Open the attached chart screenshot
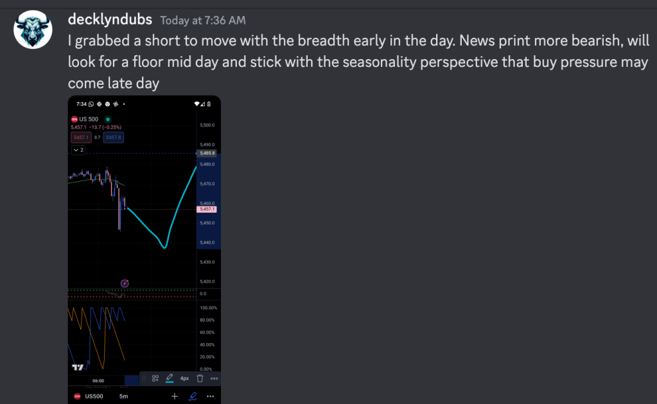657x404 pixels. point(145,249)
